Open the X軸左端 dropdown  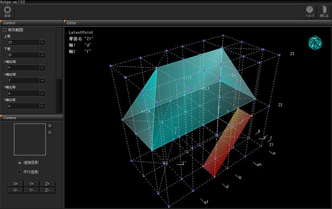(x=26, y=68)
